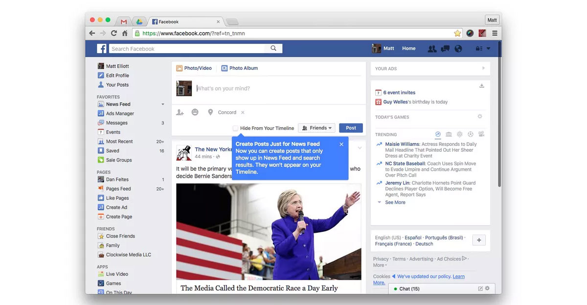Viewport: 587px width, 305px height.
Task: Add another language with plus button
Action: click(479, 240)
